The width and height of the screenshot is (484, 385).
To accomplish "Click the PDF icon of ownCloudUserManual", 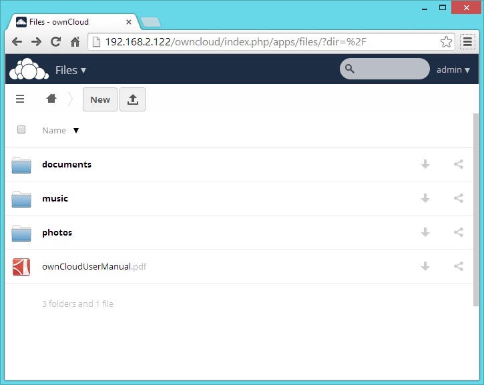I will coord(21,266).
